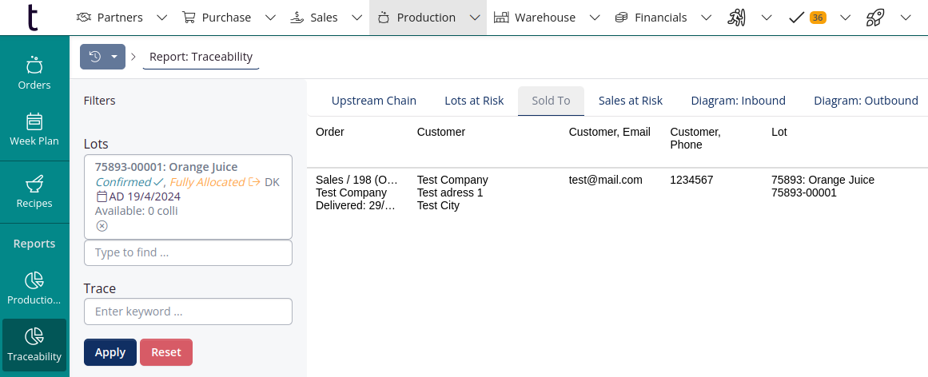Screen dimensions: 928x377
Task: Click the running person icon
Action: (x=736, y=18)
